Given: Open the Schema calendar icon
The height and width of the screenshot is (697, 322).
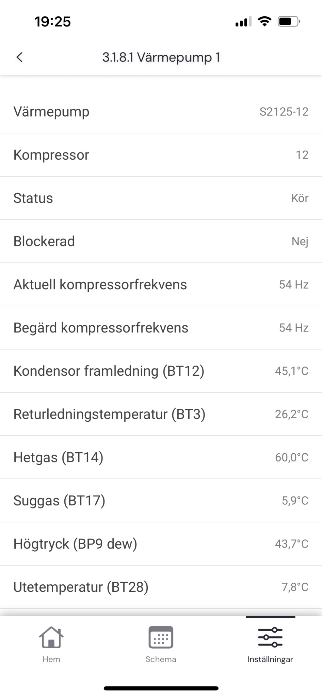Looking at the screenshot, I should (161, 637).
